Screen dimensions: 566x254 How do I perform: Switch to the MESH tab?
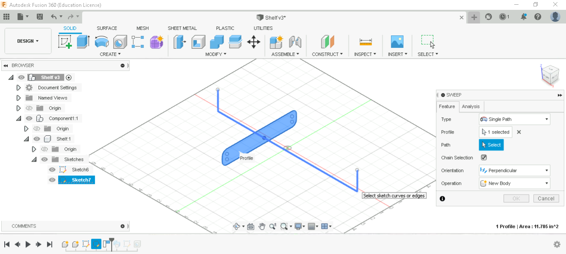[142, 28]
